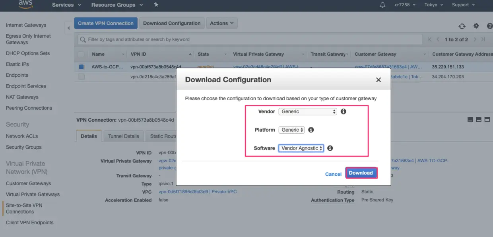The width and height of the screenshot is (493, 237).
Task: Click the AWS logo home icon
Action: [x=25, y=4]
